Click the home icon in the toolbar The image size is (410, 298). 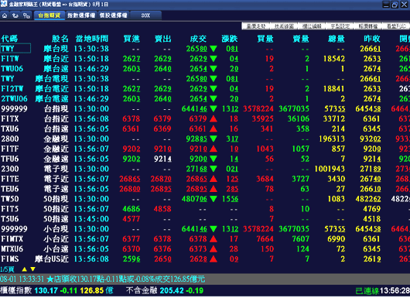pyautogui.click(x=5, y=15)
